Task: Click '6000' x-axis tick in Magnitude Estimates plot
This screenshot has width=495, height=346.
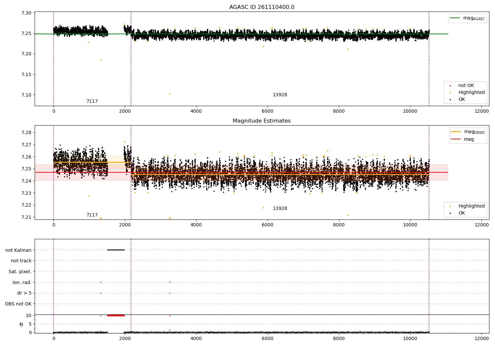Action: [x=268, y=225]
